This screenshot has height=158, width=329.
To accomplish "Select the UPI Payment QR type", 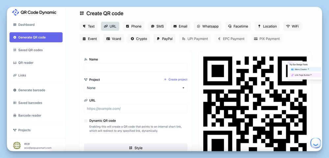I will coord(195,39).
